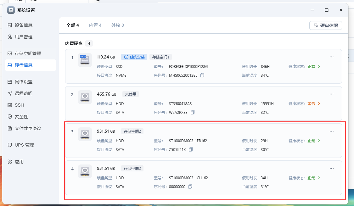Image resolution: width=354 pixels, height=206 pixels.
Task: Expand health status 警告 of ST3500418AS
Action: (x=319, y=103)
